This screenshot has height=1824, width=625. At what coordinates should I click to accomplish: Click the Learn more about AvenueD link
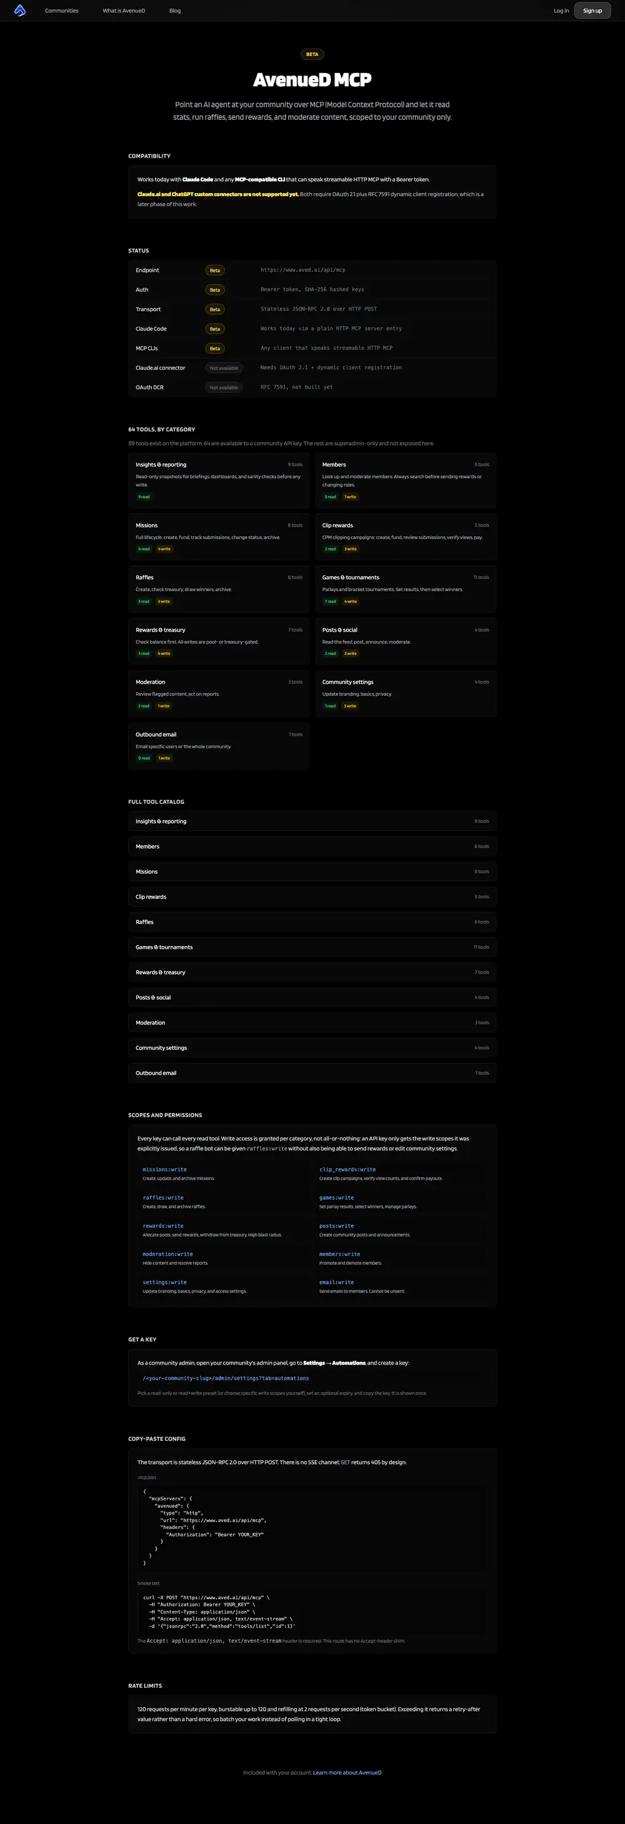347,1772
